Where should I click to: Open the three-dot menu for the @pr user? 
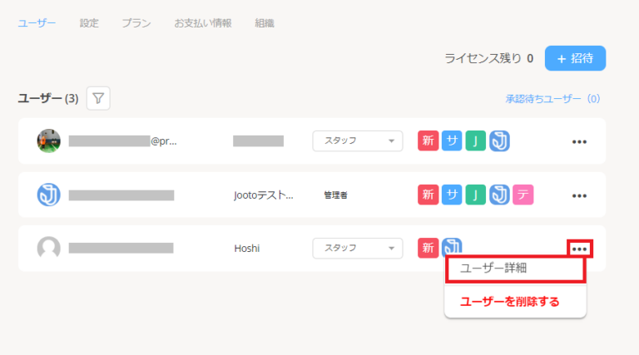click(x=579, y=141)
